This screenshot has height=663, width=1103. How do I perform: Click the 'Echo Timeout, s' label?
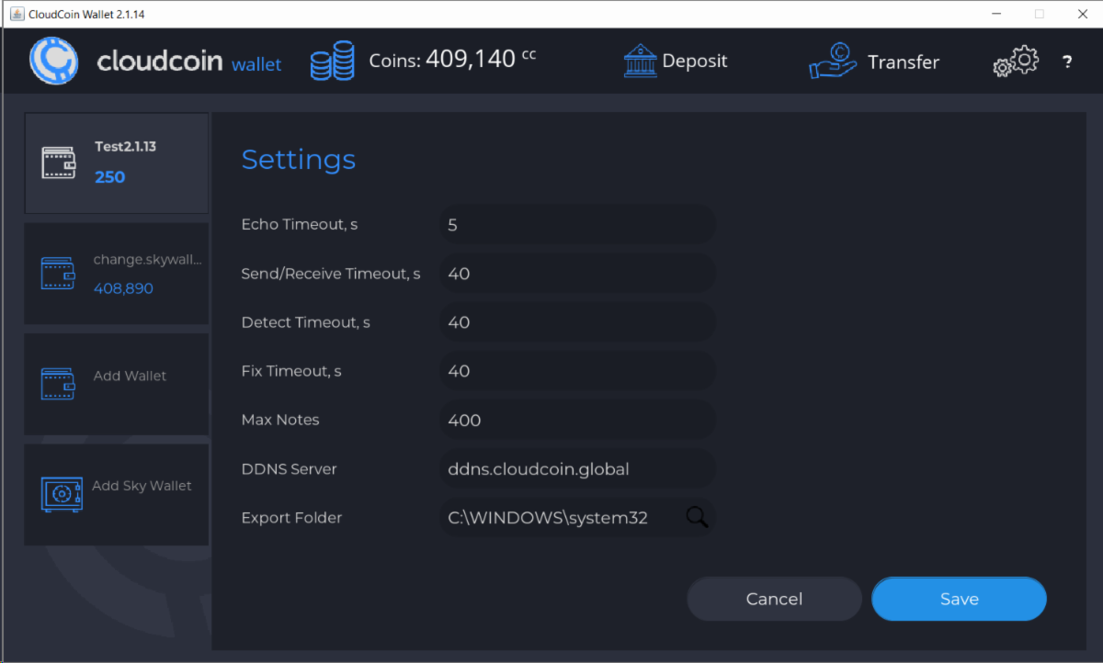[300, 224]
